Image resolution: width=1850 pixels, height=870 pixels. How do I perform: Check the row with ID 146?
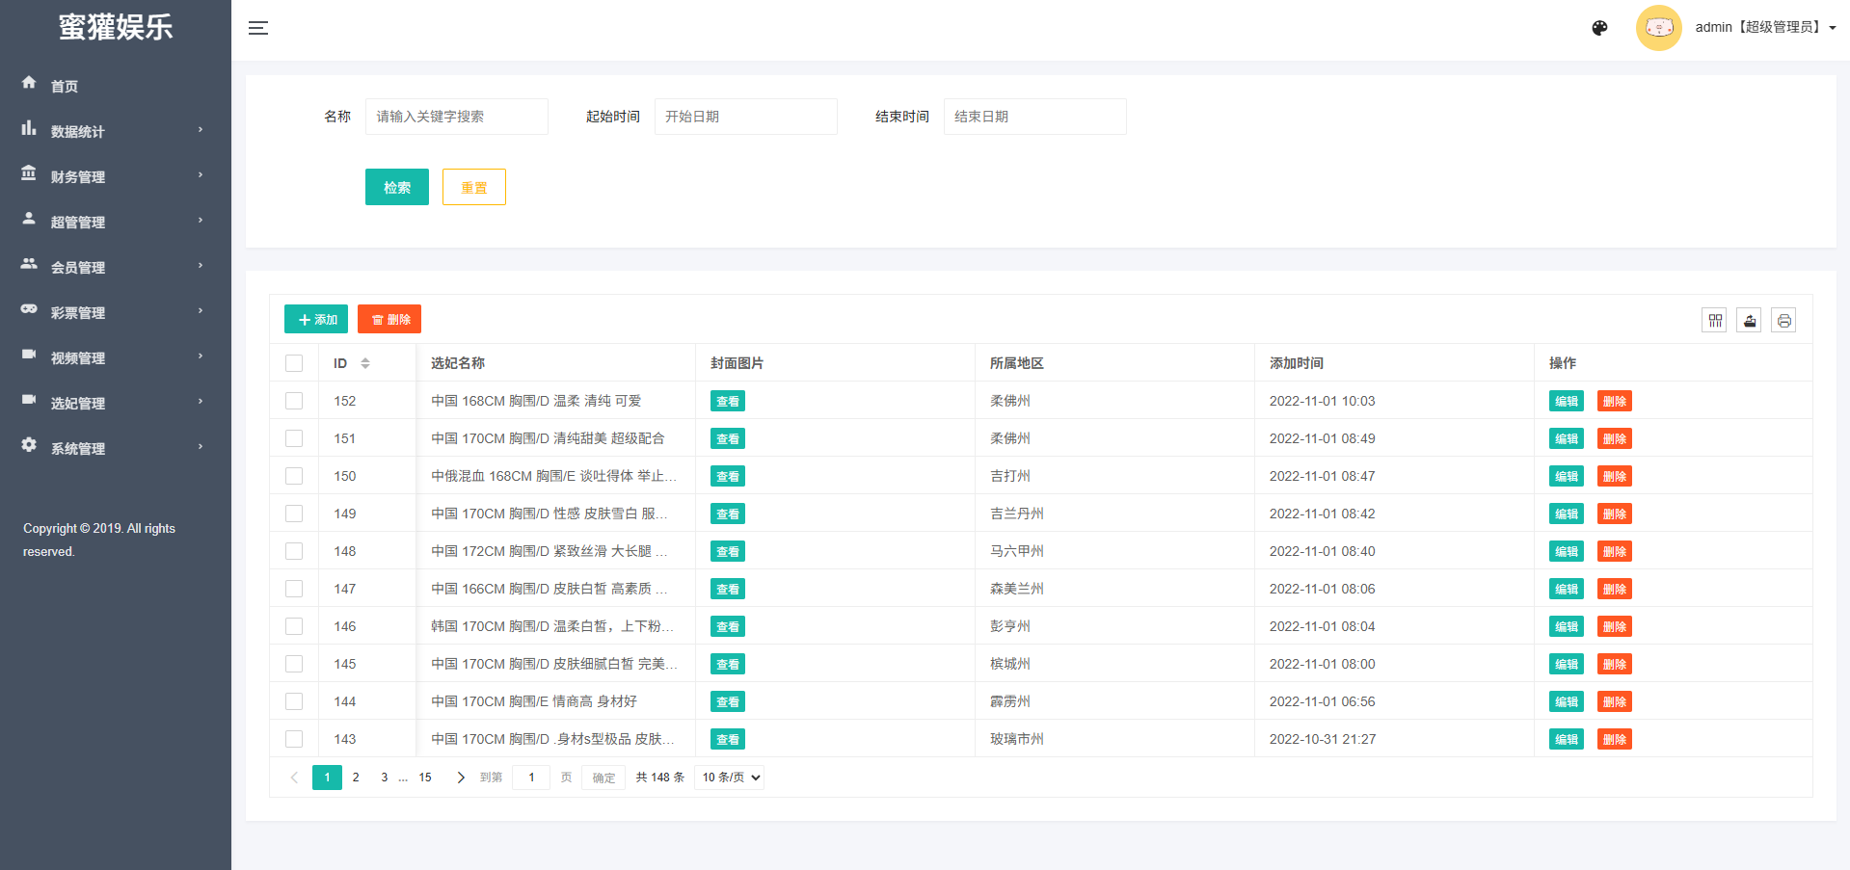(x=294, y=626)
